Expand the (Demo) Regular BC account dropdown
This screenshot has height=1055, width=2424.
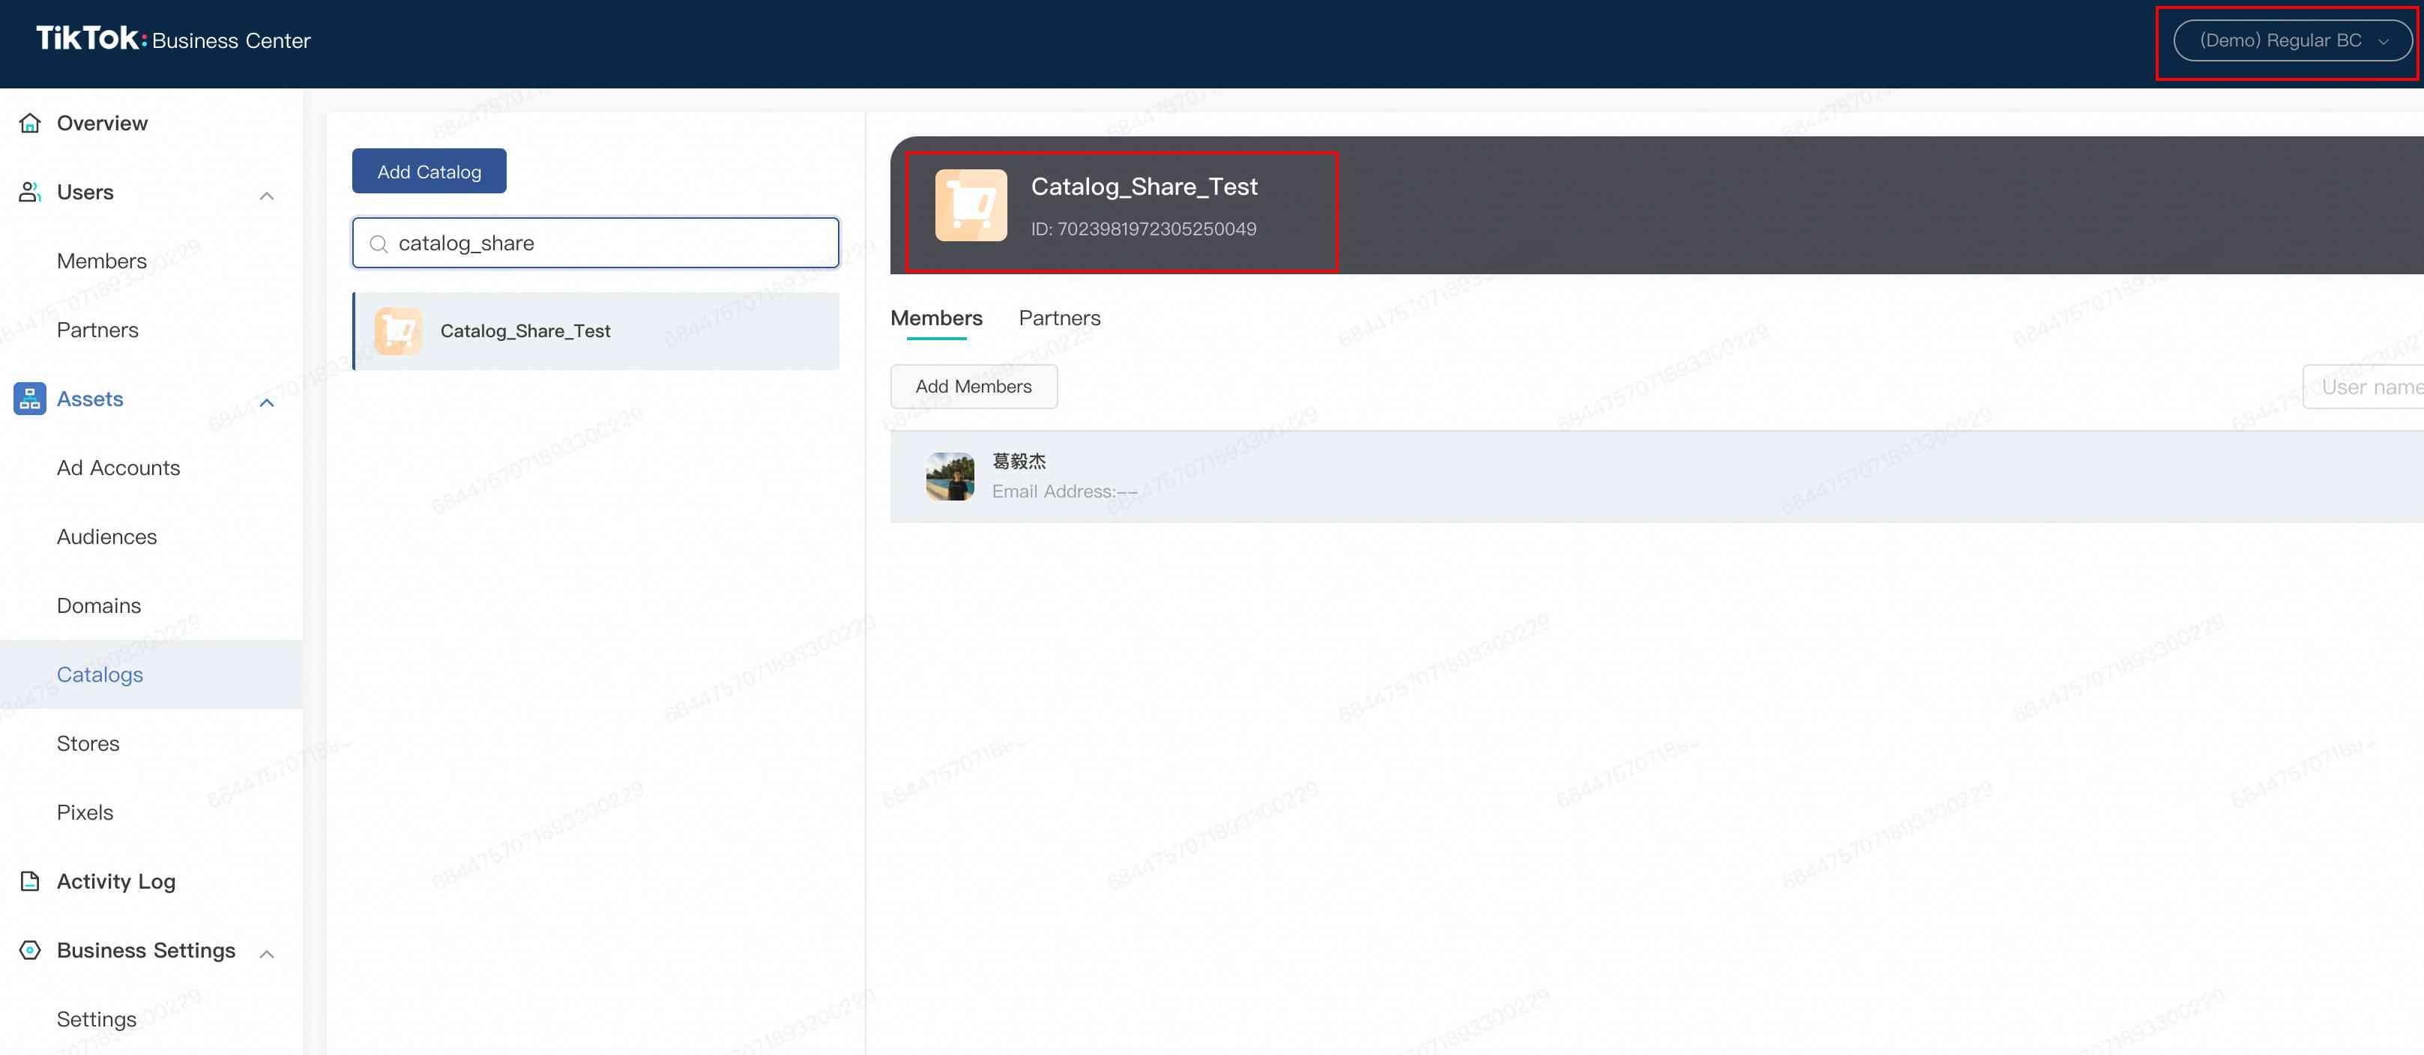(2291, 40)
